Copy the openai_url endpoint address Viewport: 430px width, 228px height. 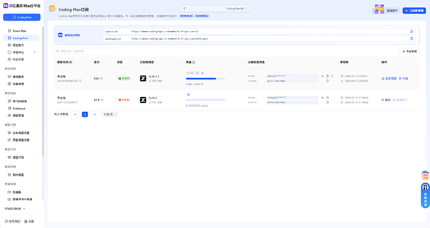[411, 32]
